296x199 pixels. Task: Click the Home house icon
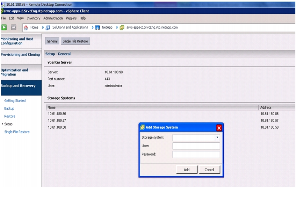coord(26,27)
